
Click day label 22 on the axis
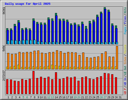pos(86,97)
